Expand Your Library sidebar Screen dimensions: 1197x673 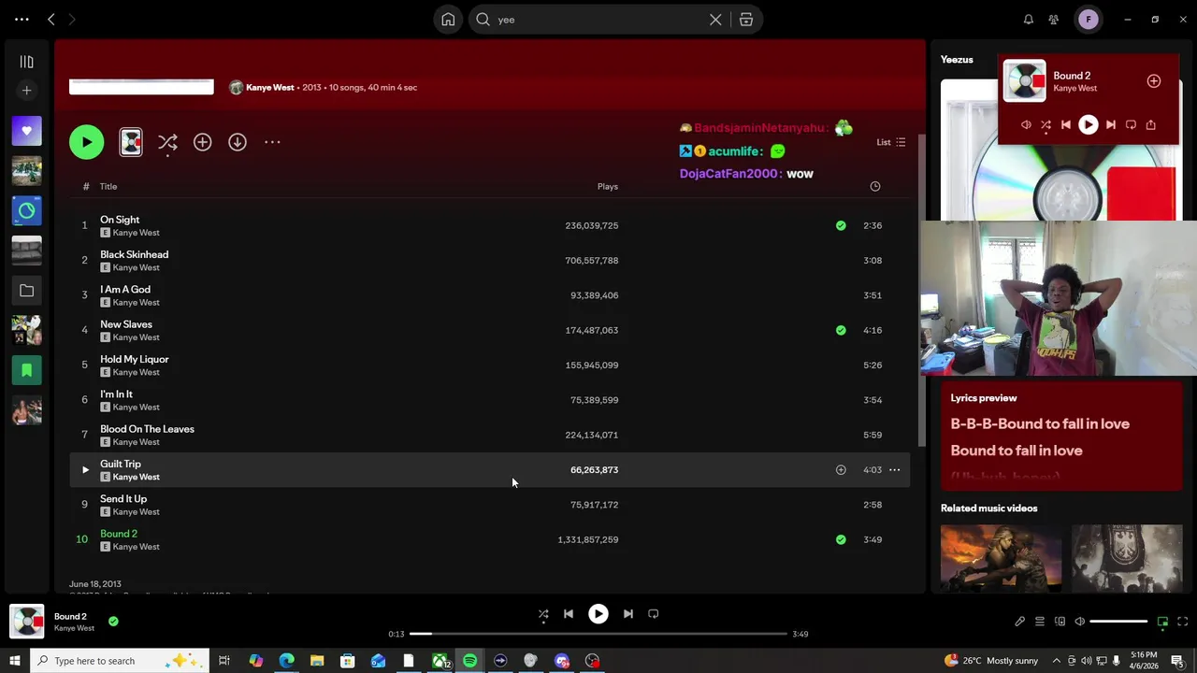click(26, 62)
